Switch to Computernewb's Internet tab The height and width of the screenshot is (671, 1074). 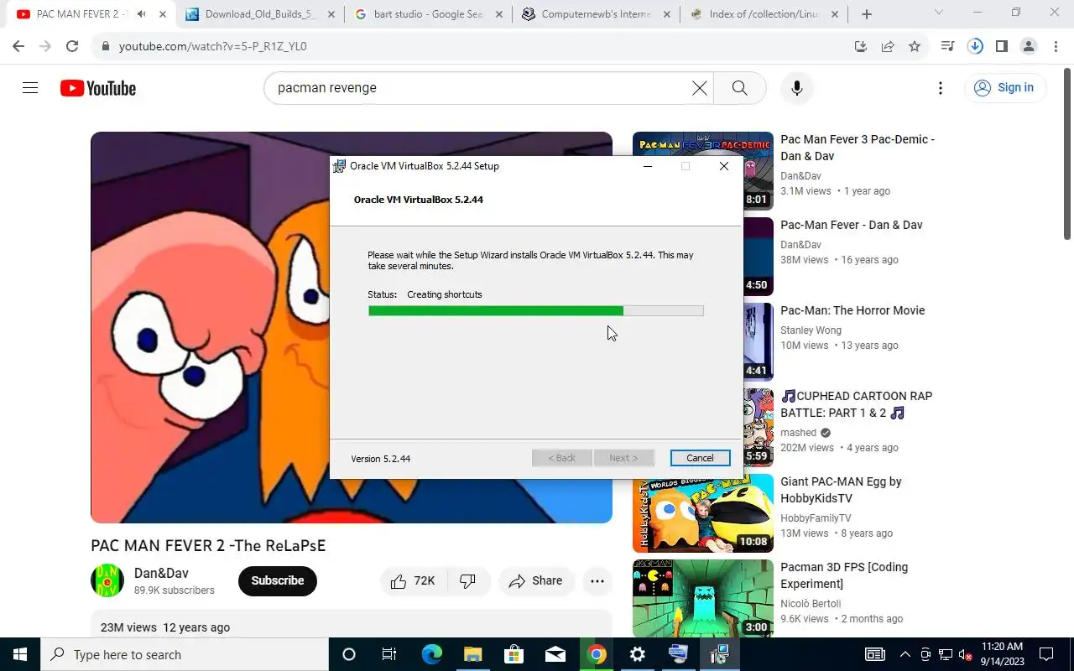596,14
